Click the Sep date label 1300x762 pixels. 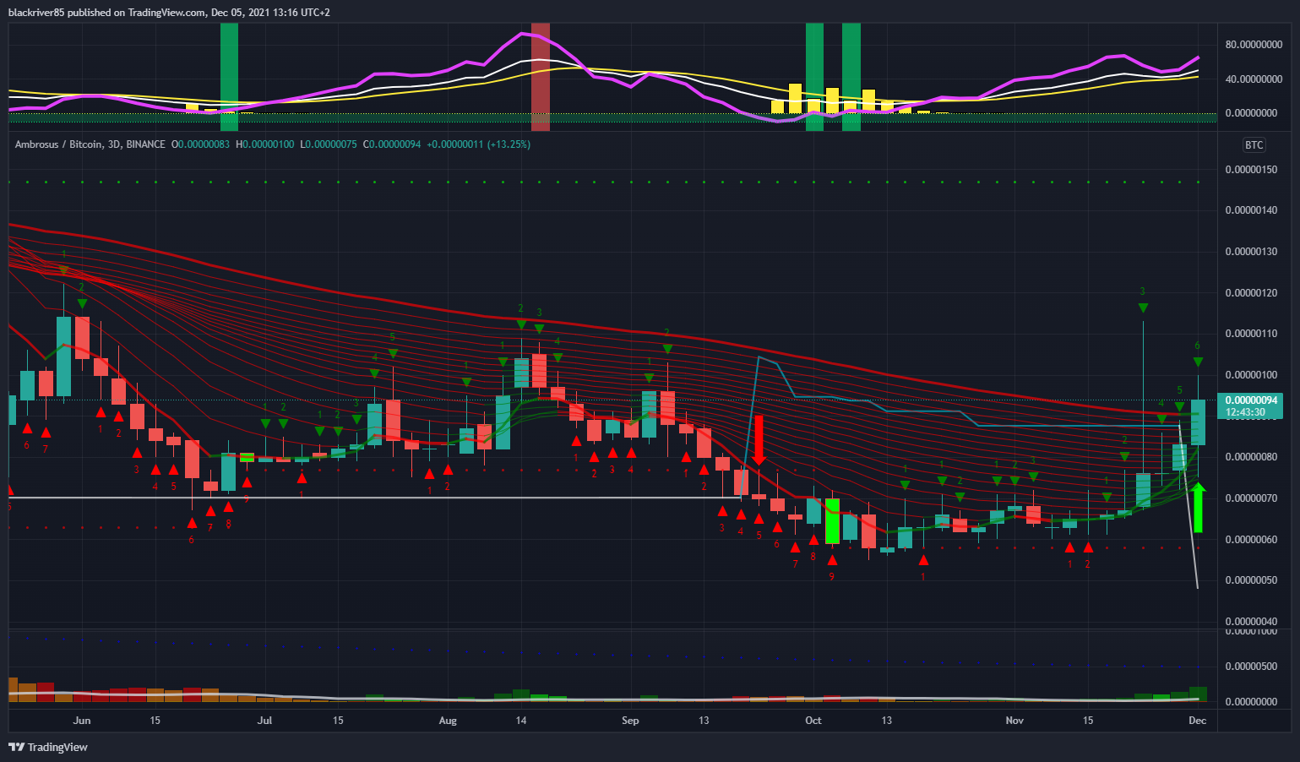coord(630,721)
